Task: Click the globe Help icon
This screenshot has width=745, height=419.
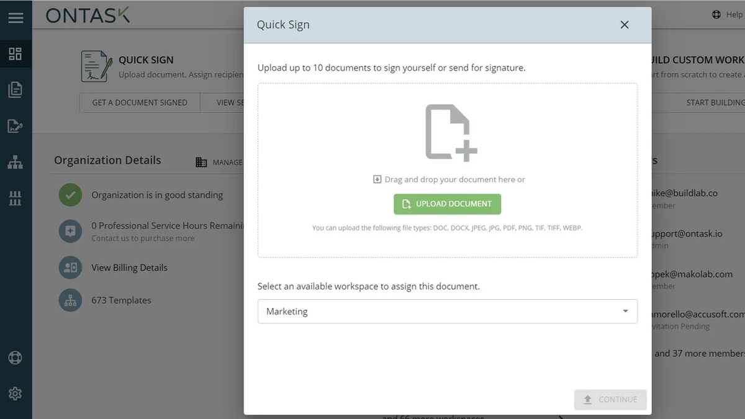Action: [x=716, y=15]
